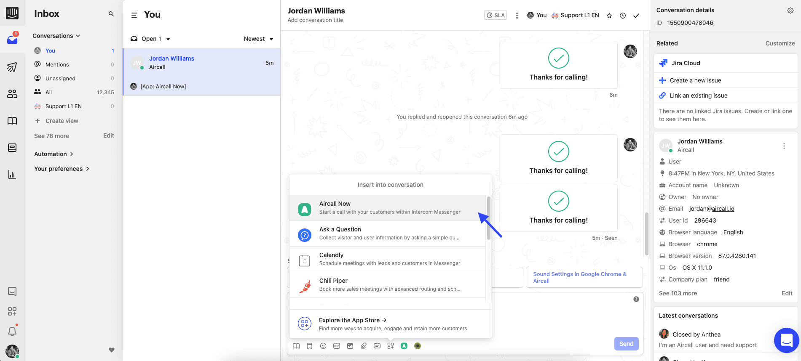
Task: Star this conversation as priority
Action: pyautogui.click(x=609, y=16)
